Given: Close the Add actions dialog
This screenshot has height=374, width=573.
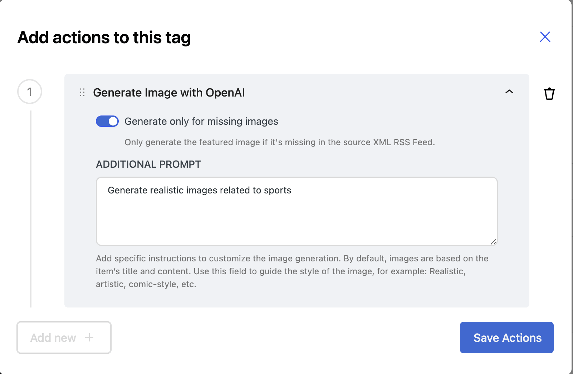Looking at the screenshot, I should (x=545, y=37).
